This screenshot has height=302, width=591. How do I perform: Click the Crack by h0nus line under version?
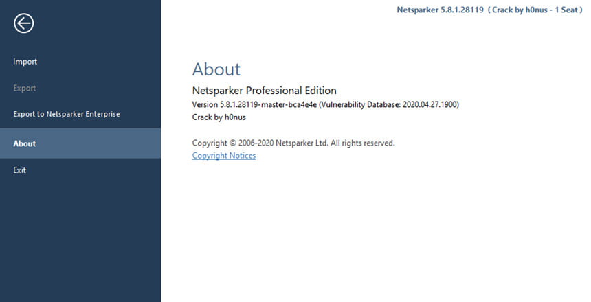[x=219, y=117]
